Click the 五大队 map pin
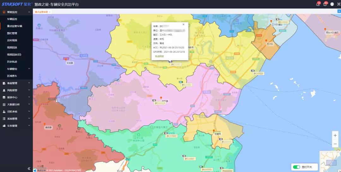341x172 pixels. [266, 41]
